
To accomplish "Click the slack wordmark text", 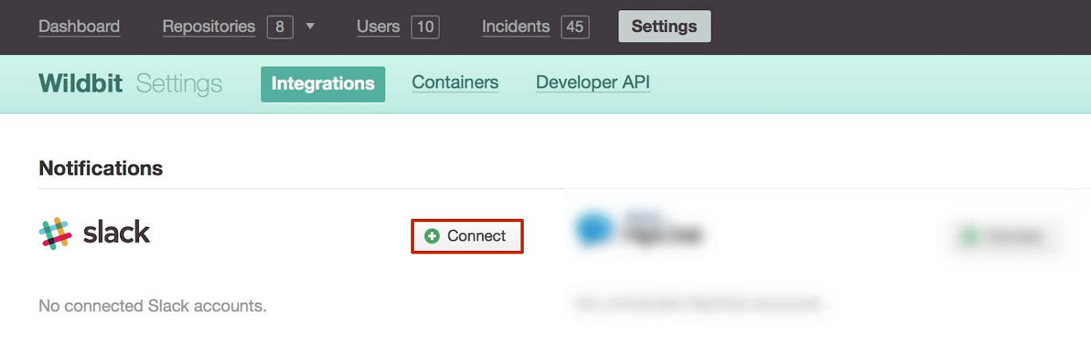I will click(x=117, y=233).
